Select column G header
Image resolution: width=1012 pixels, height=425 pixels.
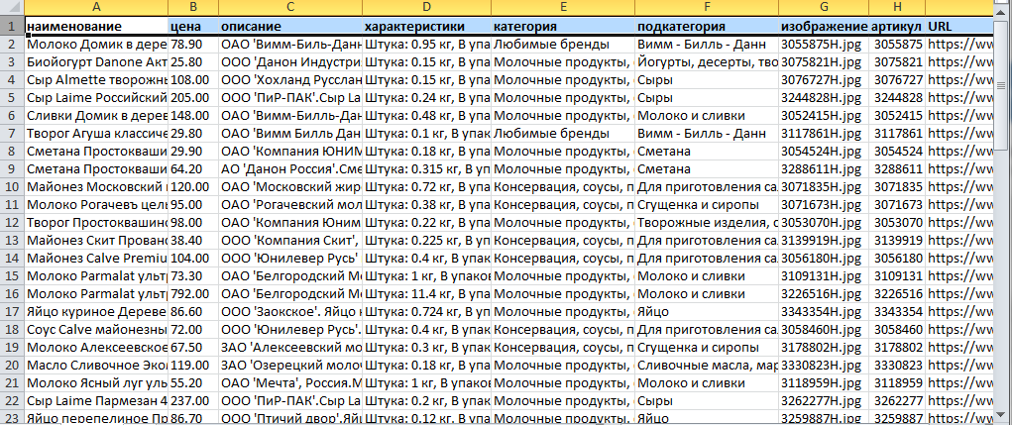click(824, 8)
